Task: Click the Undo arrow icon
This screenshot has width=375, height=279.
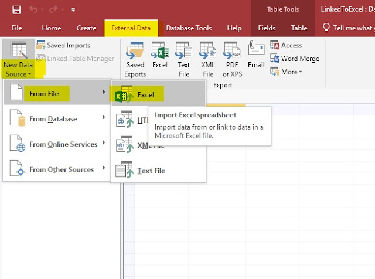Action: [x=33, y=9]
